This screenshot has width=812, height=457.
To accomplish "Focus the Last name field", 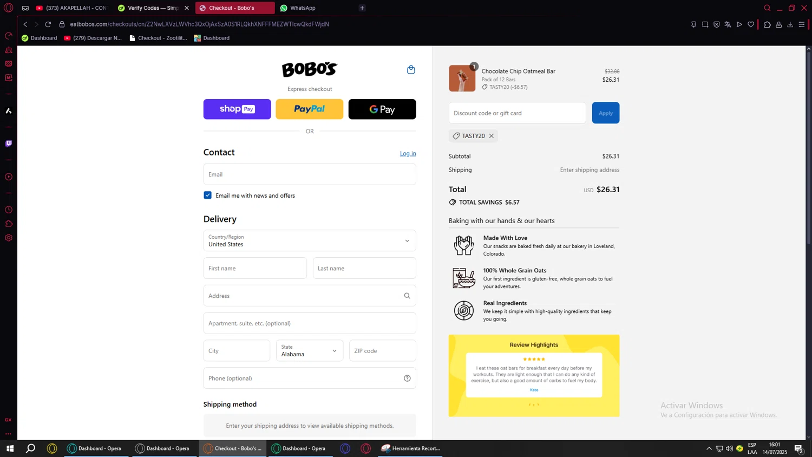I will pyautogui.click(x=364, y=268).
